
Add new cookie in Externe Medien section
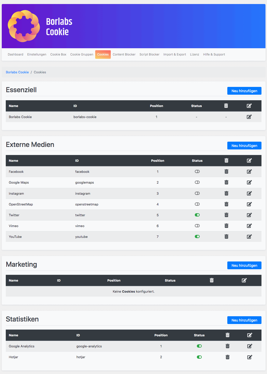pyautogui.click(x=244, y=146)
